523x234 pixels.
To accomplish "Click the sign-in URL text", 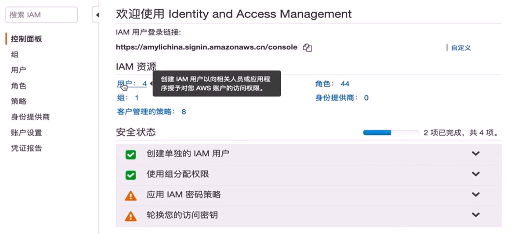I will [207, 47].
